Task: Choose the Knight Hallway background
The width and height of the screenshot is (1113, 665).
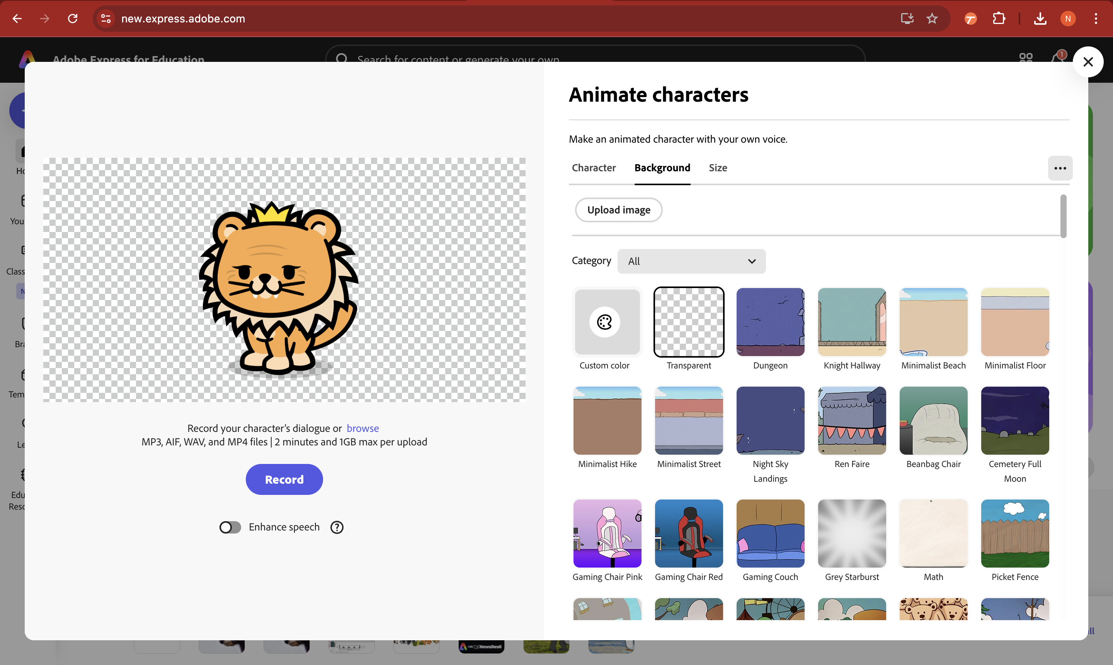Action: pos(851,322)
